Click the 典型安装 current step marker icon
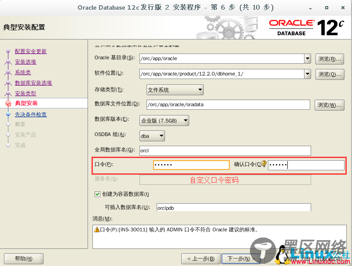This screenshot has height=266, width=352. pos(8,104)
